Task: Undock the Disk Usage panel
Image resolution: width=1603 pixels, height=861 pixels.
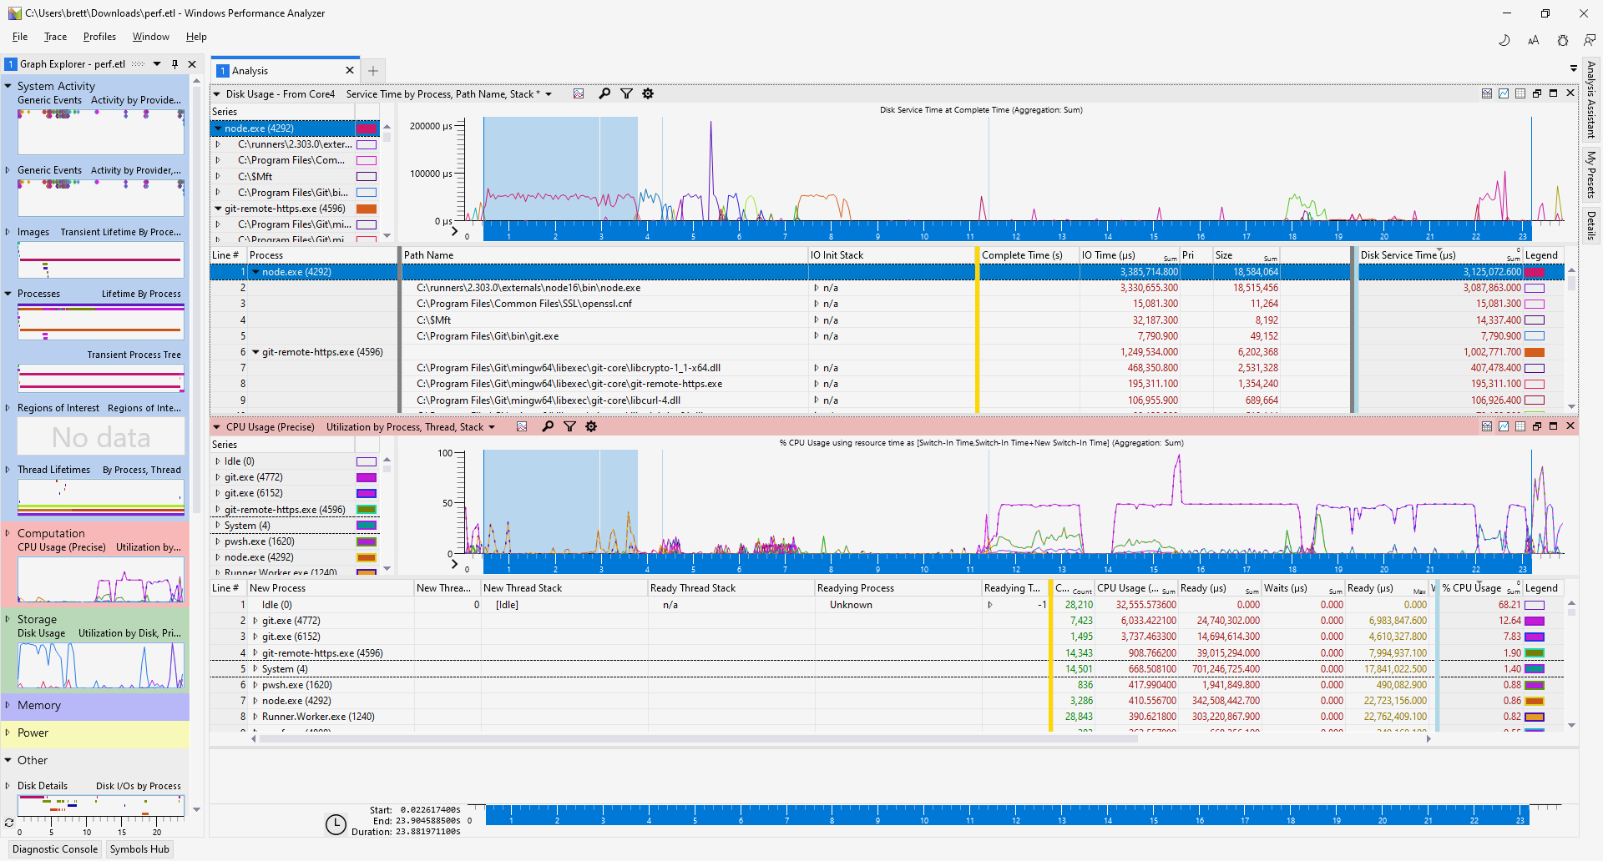Action: click(1537, 93)
